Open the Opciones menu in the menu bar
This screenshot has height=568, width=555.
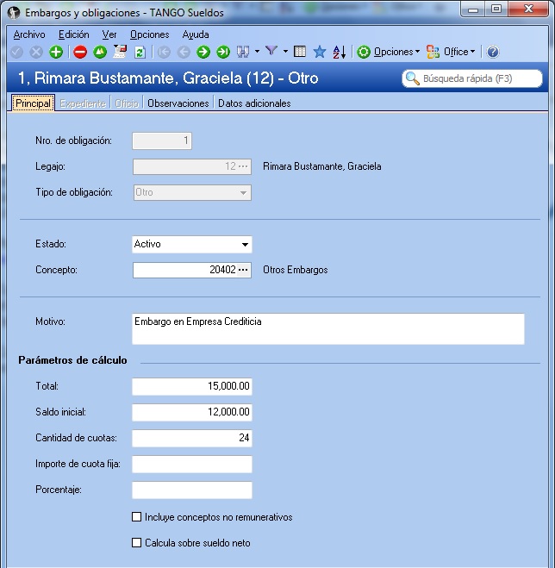[x=150, y=34]
